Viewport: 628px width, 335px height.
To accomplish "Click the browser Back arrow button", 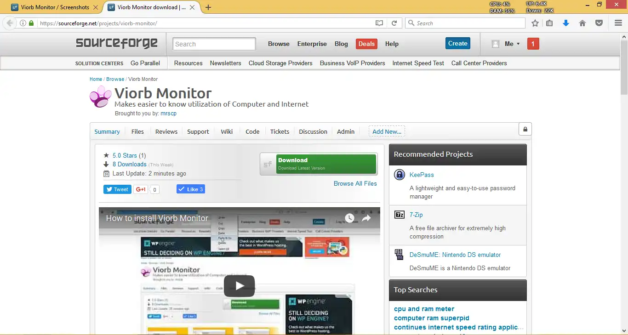I will pyautogui.click(x=10, y=23).
